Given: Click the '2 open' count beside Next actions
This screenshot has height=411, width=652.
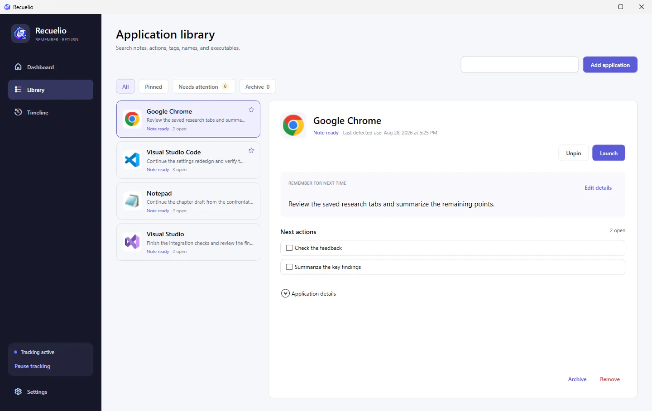Looking at the screenshot, I should [x=617, y=230].
